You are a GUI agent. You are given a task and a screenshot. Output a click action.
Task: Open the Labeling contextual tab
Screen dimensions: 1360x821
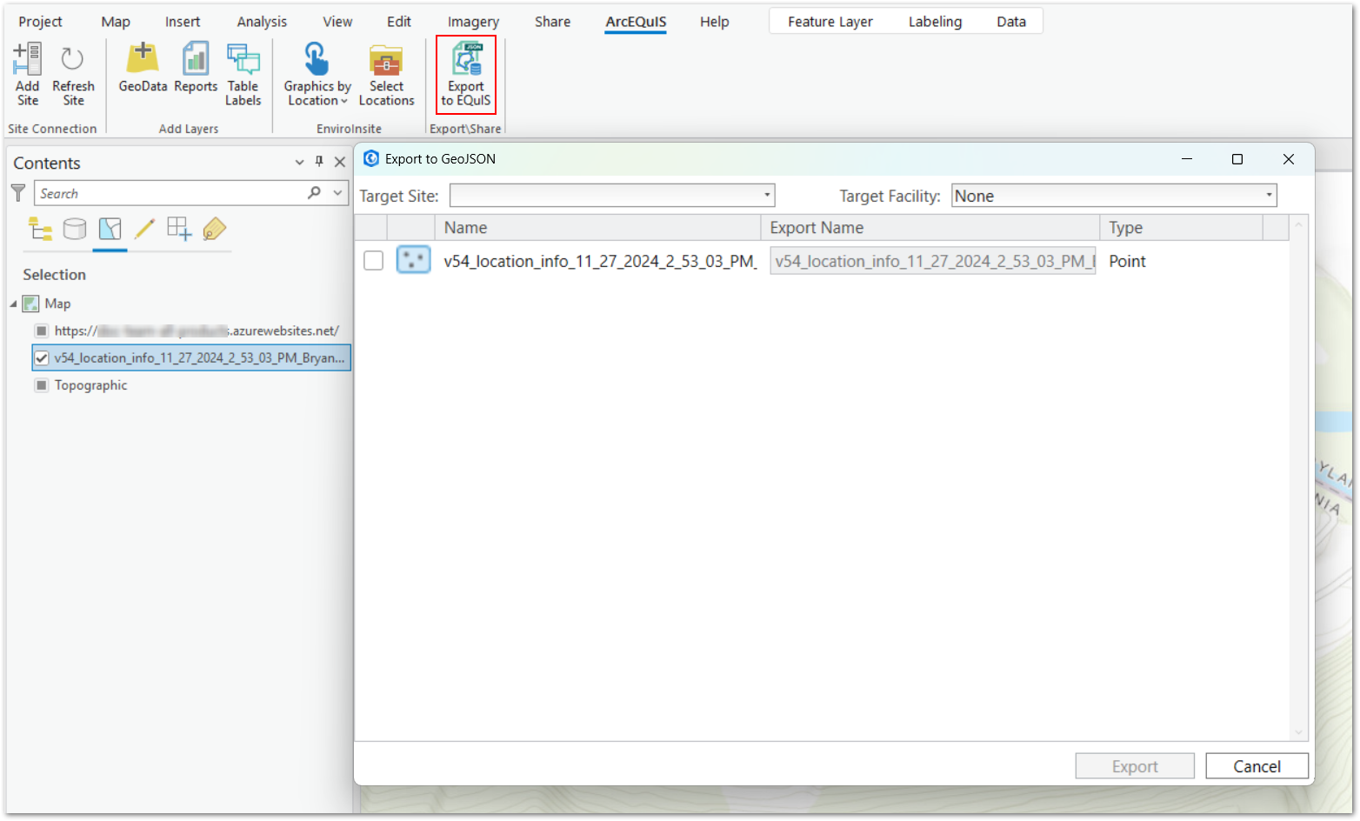coord(936,22)
